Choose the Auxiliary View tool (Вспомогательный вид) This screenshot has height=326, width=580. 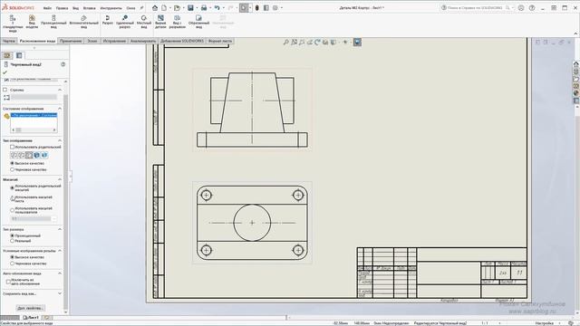coord(84,22)
